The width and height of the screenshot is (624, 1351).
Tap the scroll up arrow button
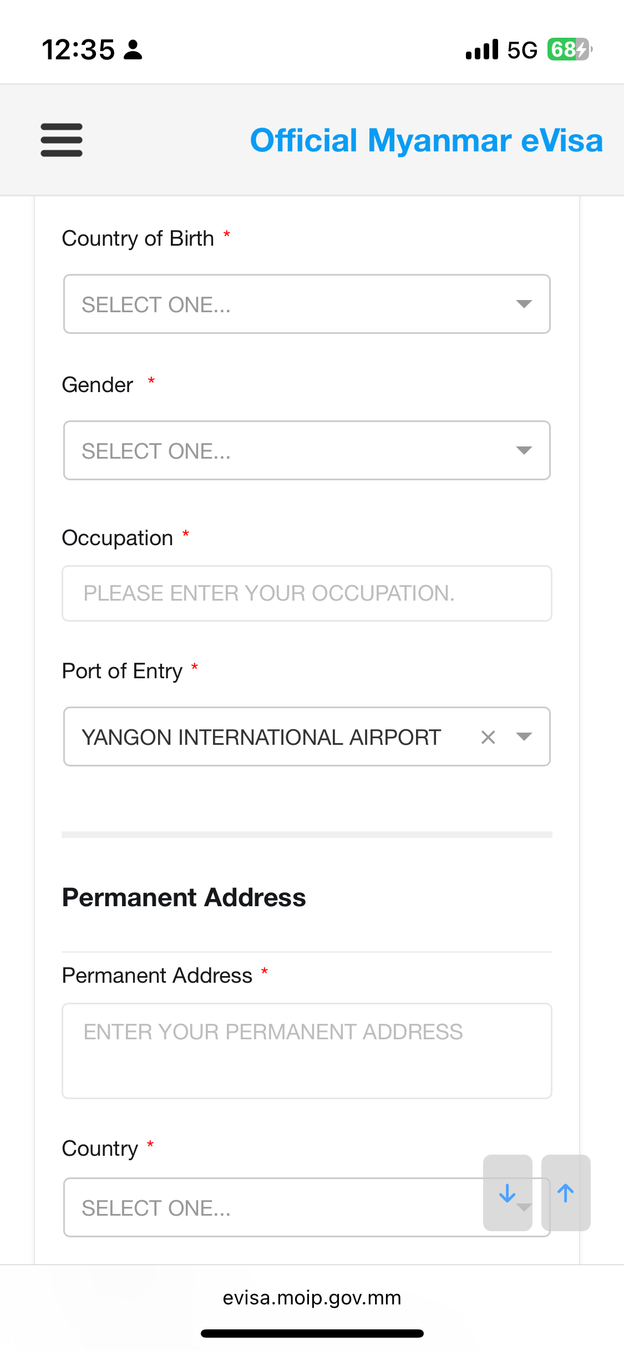(x=565, y=1192)
